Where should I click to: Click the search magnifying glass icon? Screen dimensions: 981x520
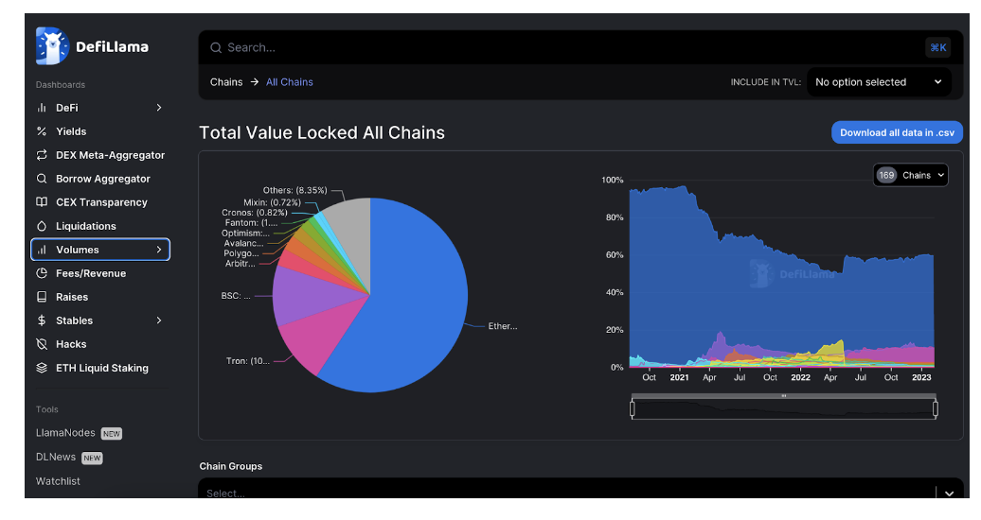coord(216,47)
